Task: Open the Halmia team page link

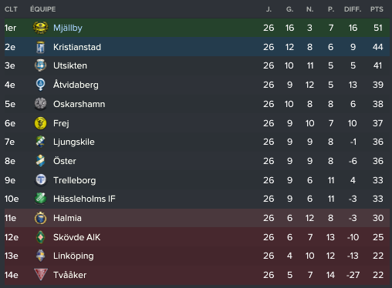Action: coord(67,218)
